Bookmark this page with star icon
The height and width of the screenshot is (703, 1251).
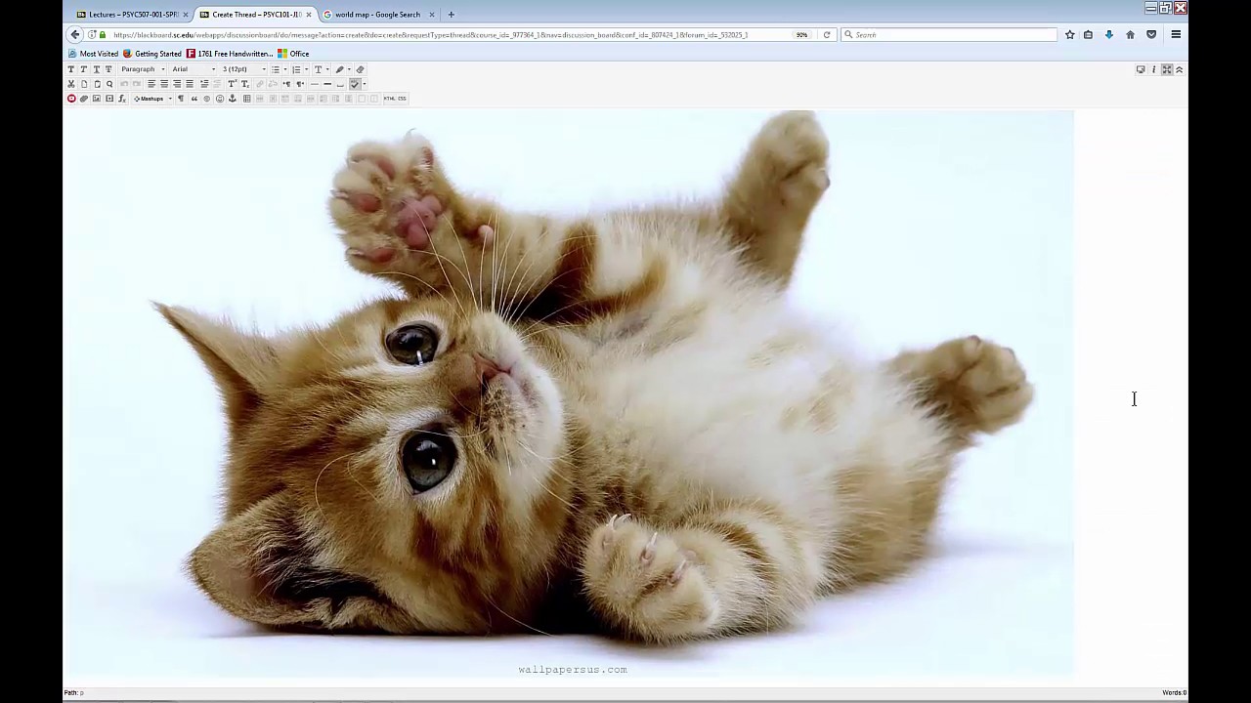point(1069,35)
